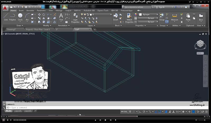Open the annotation scale 1:1 dropdown
Image resolution: width=211 pixels, height=123 pixels.
(178, 112)
